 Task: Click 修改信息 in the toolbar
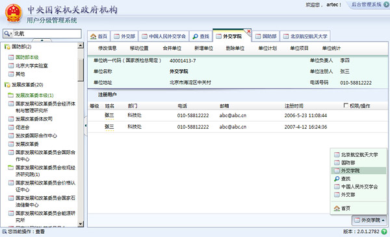[x=107, y=48]
